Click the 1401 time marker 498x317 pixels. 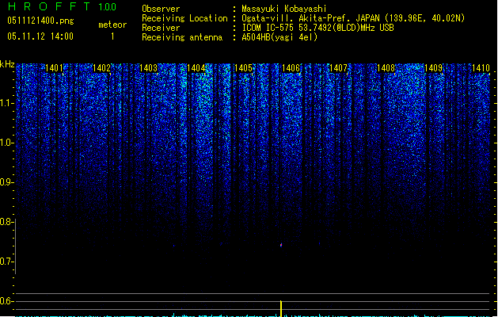(54, 68)
